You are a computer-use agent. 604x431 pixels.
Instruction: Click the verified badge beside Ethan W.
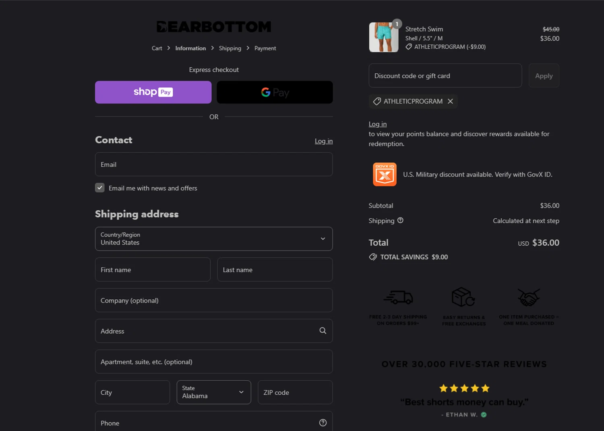(484, 414)
